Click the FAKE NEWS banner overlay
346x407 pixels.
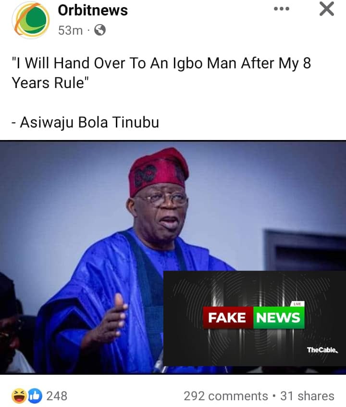click(x=254, y=318)
